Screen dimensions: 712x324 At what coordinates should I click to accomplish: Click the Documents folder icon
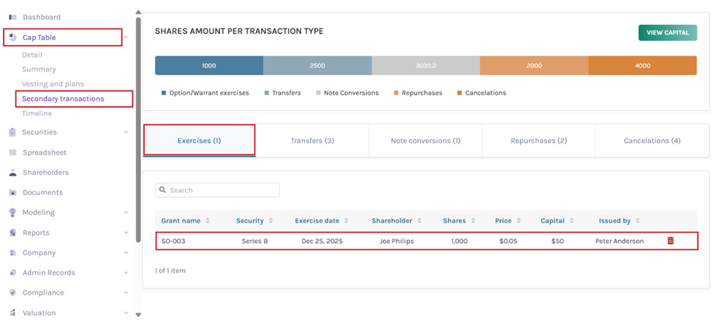pyautogui.click(x=12, y=192)
